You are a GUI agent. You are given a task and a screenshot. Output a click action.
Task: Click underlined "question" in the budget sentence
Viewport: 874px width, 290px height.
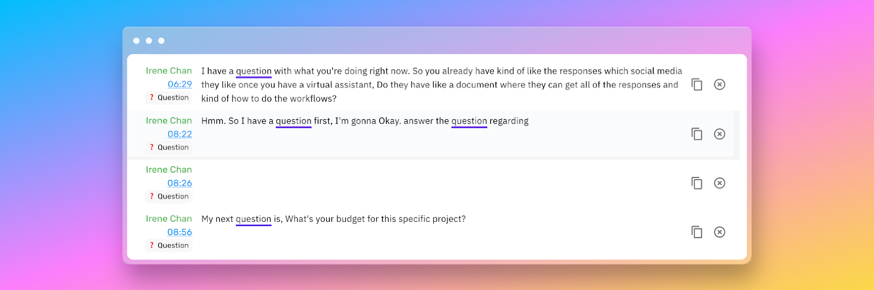(253, 219)
